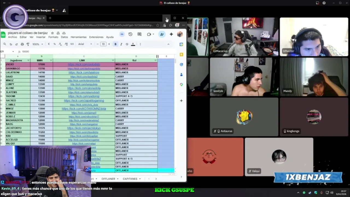
Task: Check the cloud document status icon
Action: tap(64, 33)
